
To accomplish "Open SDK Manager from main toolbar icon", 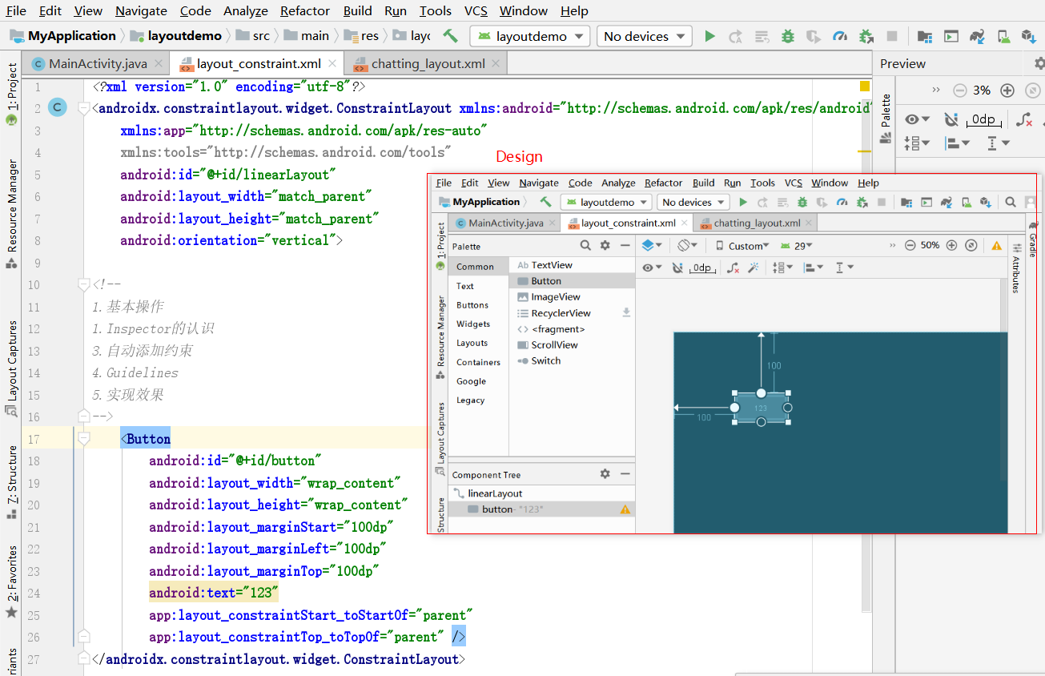I will click(1028, 36).
